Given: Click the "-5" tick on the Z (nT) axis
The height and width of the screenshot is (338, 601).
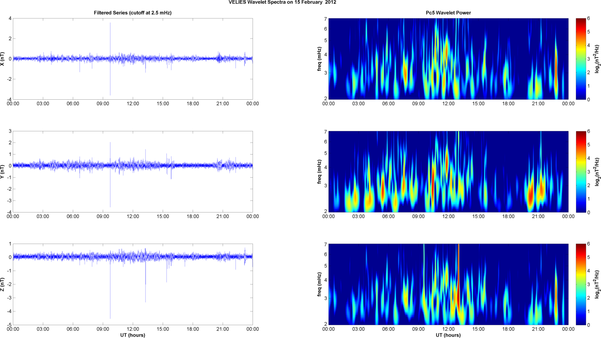Looking at the screenshot, I should click(9, 325).
